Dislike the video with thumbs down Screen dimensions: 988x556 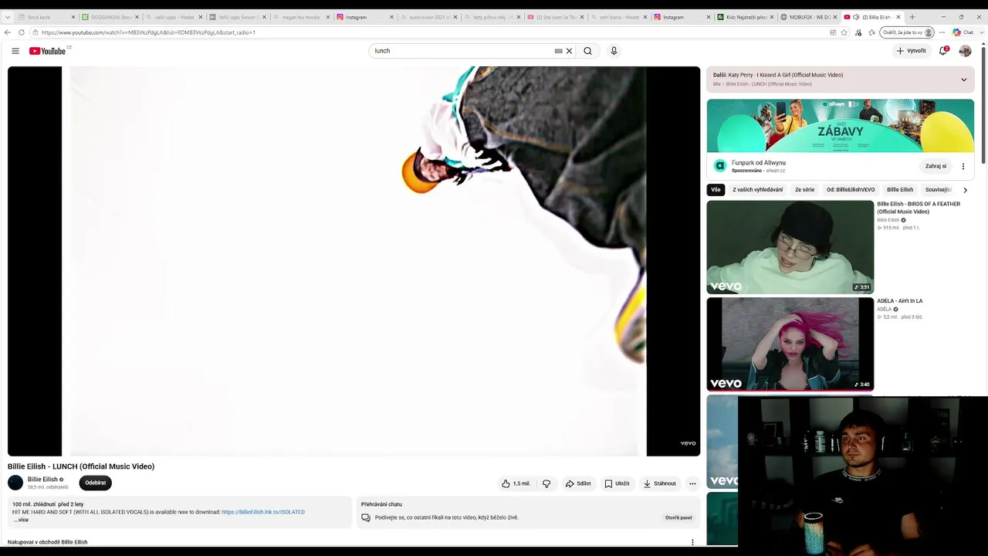coord(546,483)
